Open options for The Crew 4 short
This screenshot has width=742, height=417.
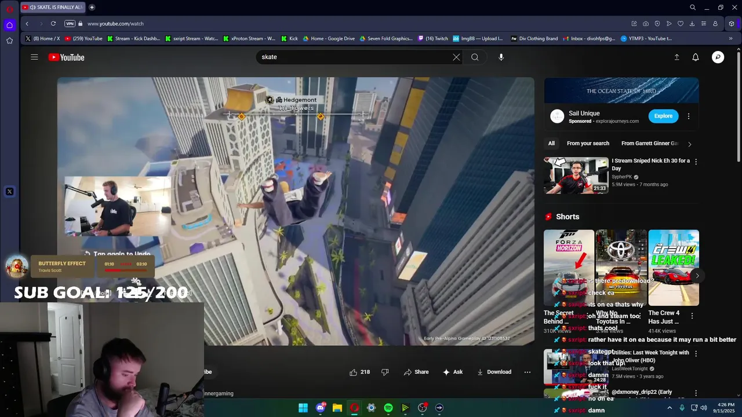point(692,316)
